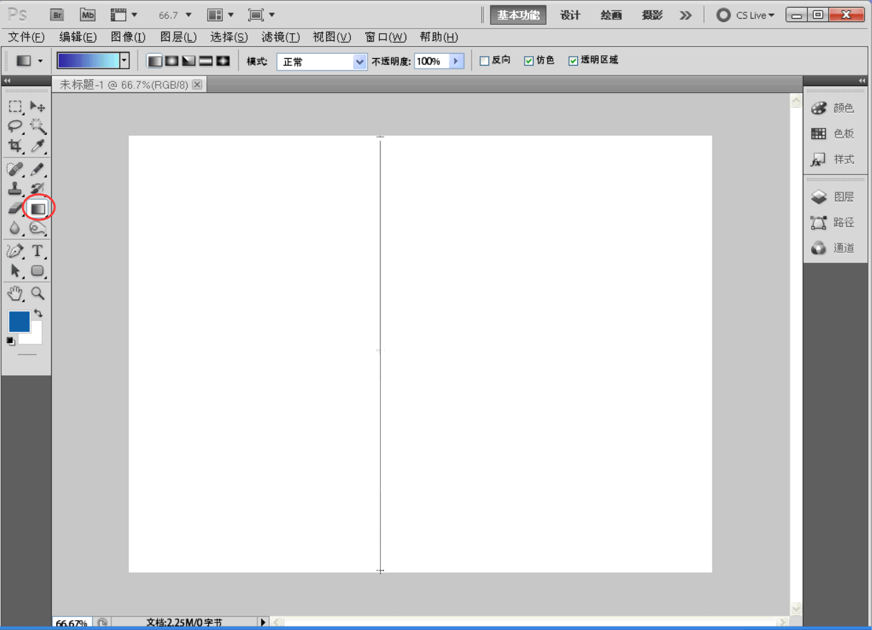The image size is (872, 630).
Task: Uncheck the 仿色 (Dither) checkbox
Action: (529, 61)
